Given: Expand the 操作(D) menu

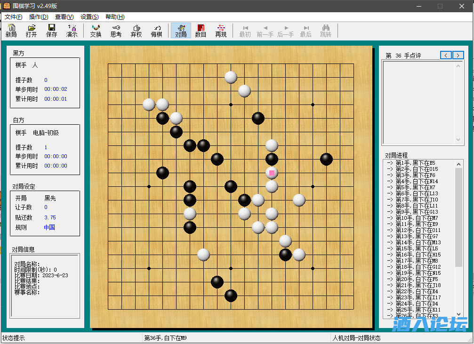Looking at the screenshot, I should click(39, 16).
